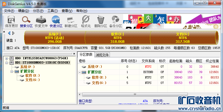
Task: Select 软件(E:) label in left tree
Action: [x=32, y=76]
